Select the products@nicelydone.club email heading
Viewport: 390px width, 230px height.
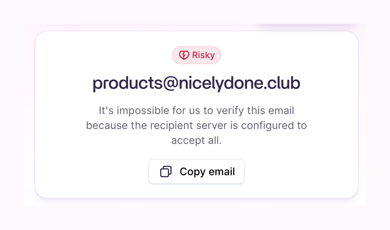point(196,84)
